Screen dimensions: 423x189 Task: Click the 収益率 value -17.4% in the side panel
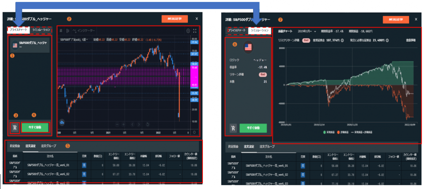click(x=262, y=67)
